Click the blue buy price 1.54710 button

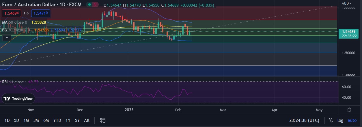point(40,13)
